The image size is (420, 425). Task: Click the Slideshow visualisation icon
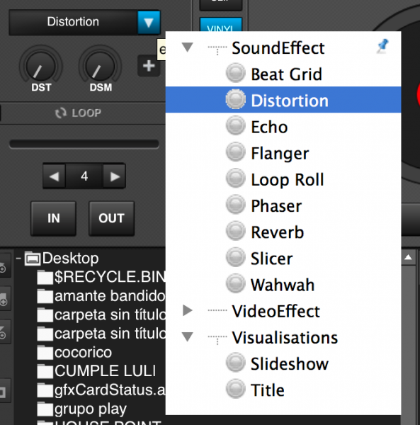[x=235, y=363]
